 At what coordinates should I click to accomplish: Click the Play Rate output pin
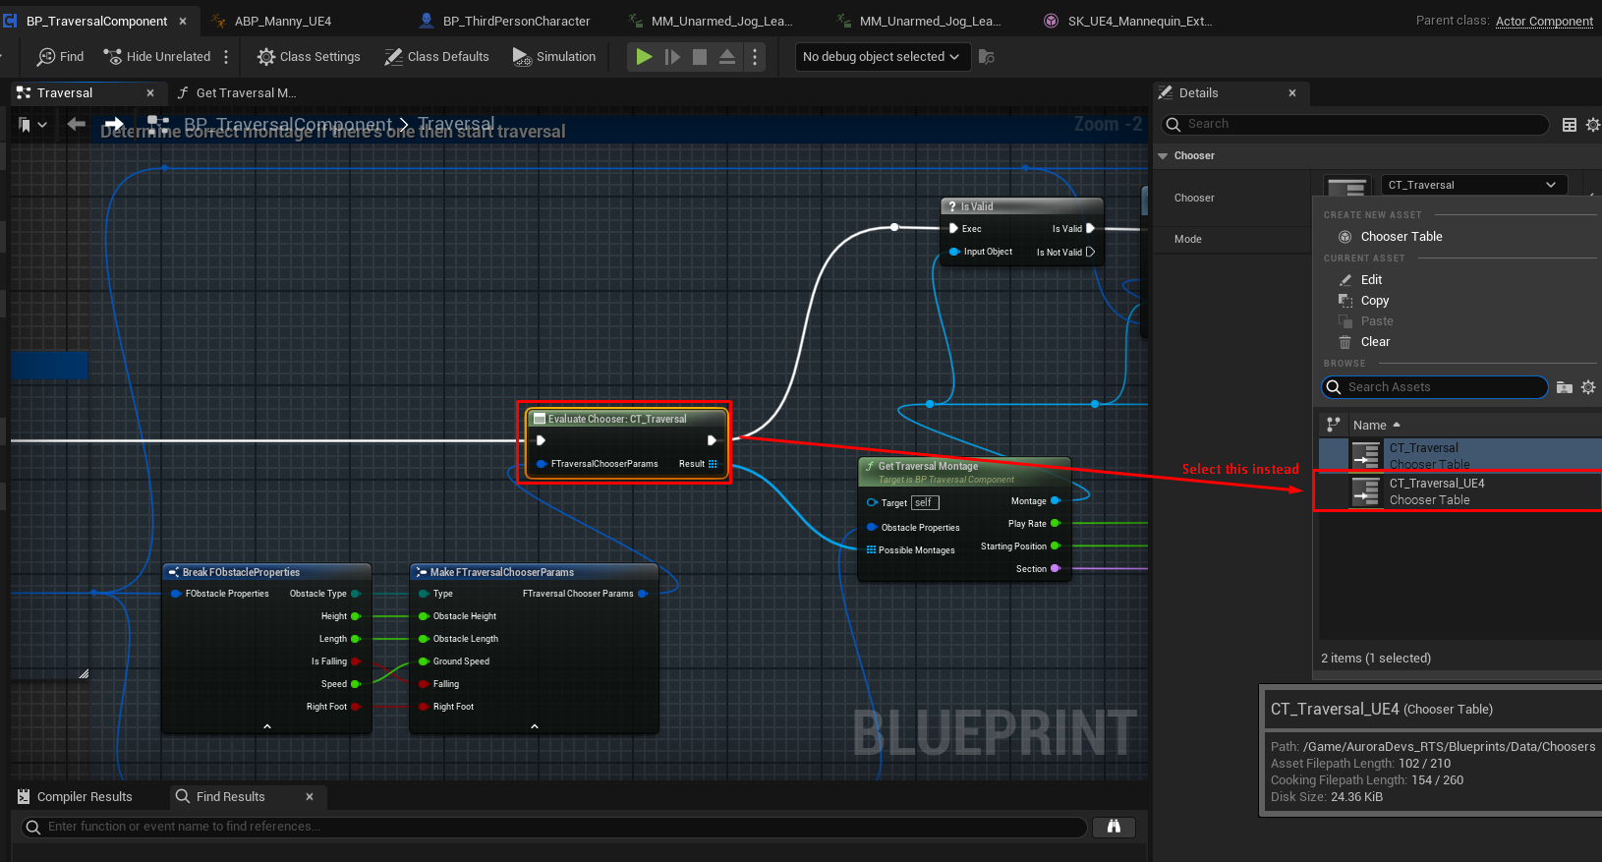click(x=1056, y=524)
